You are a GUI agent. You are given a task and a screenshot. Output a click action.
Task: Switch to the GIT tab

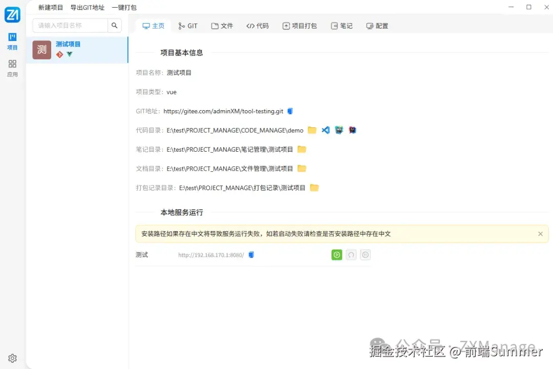188,25
